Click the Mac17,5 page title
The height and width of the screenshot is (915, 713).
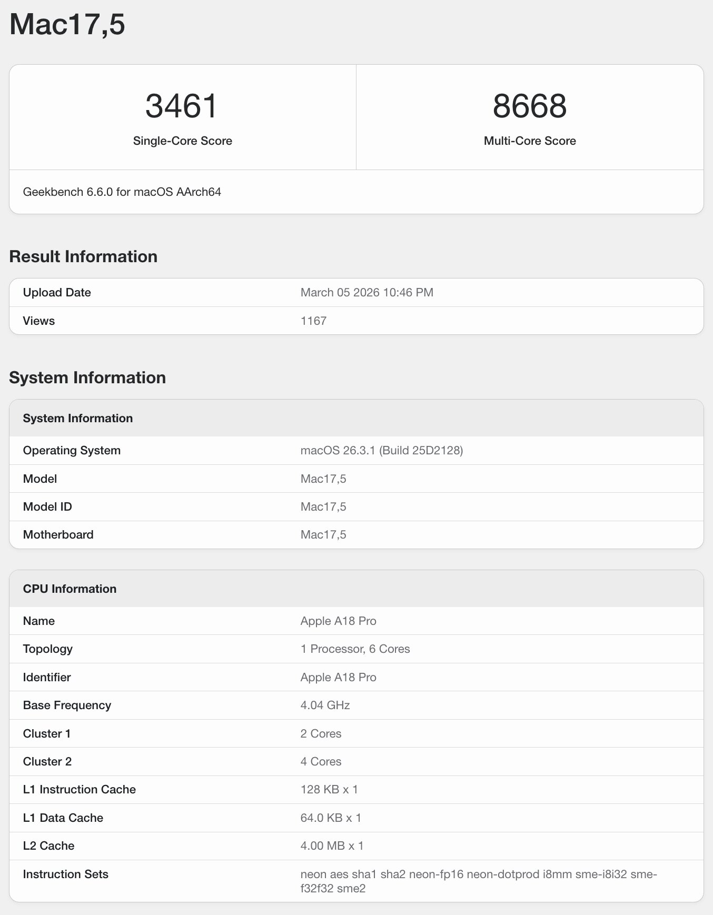(67, 25)
